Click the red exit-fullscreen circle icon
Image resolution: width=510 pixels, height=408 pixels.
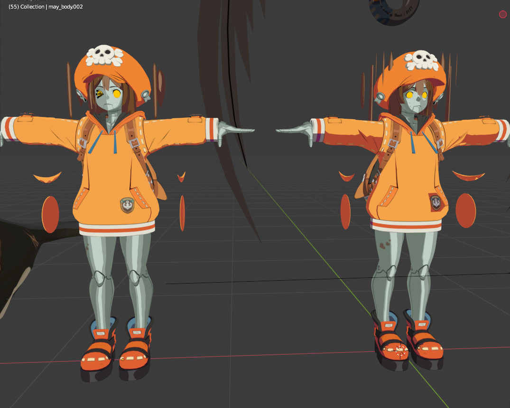(502, 14)
